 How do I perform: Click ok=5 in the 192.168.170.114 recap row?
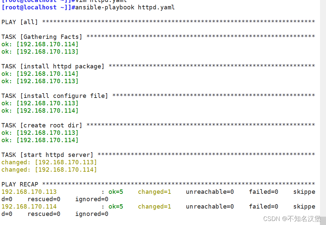pyautogui.click(x=116, y=207)
